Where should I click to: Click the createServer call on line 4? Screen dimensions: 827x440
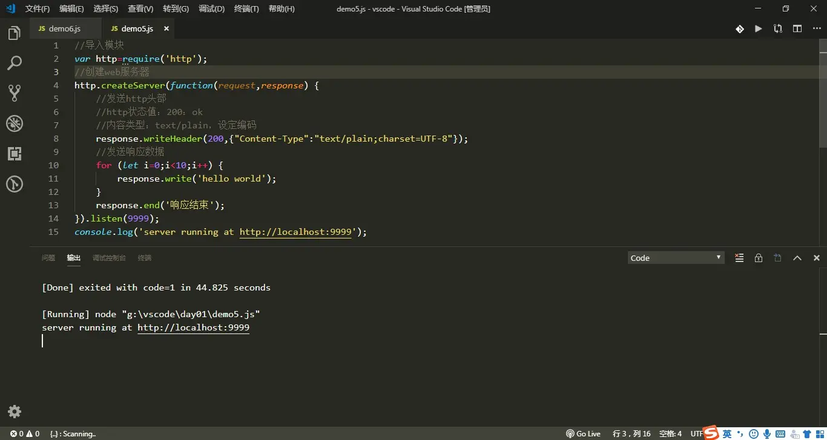tap(133, 85)
